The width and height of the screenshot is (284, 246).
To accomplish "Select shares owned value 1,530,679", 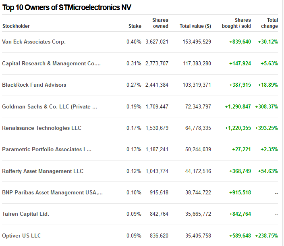I will [157, 128].
